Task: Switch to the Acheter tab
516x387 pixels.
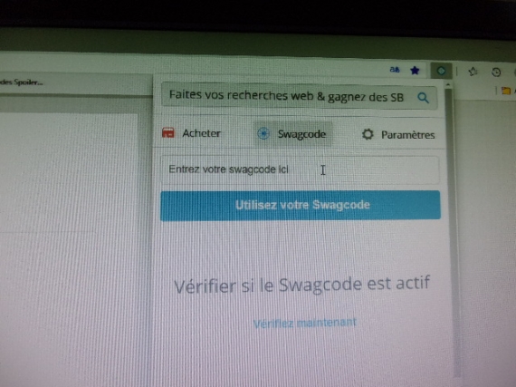Action: click(192, 133)
